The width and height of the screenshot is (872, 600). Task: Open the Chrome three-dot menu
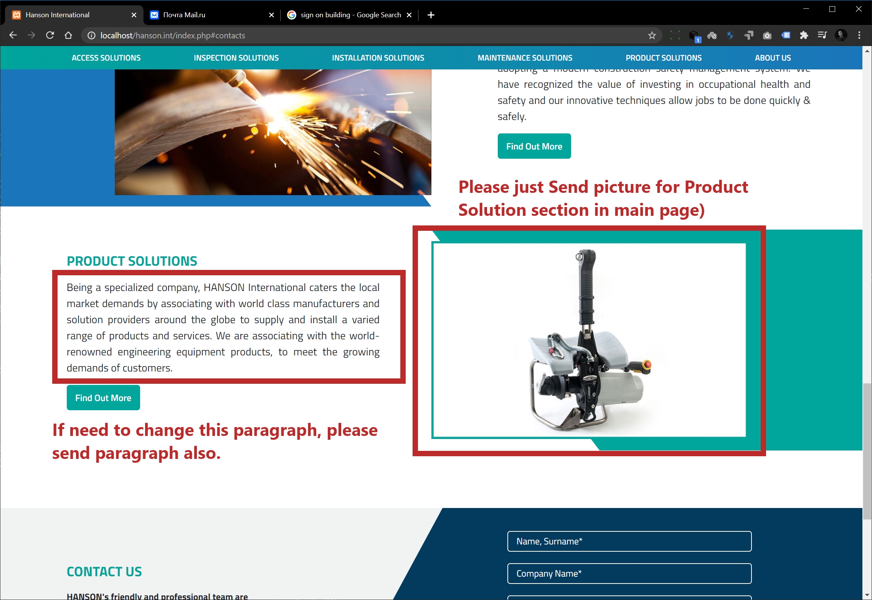(x=859, y=36)
